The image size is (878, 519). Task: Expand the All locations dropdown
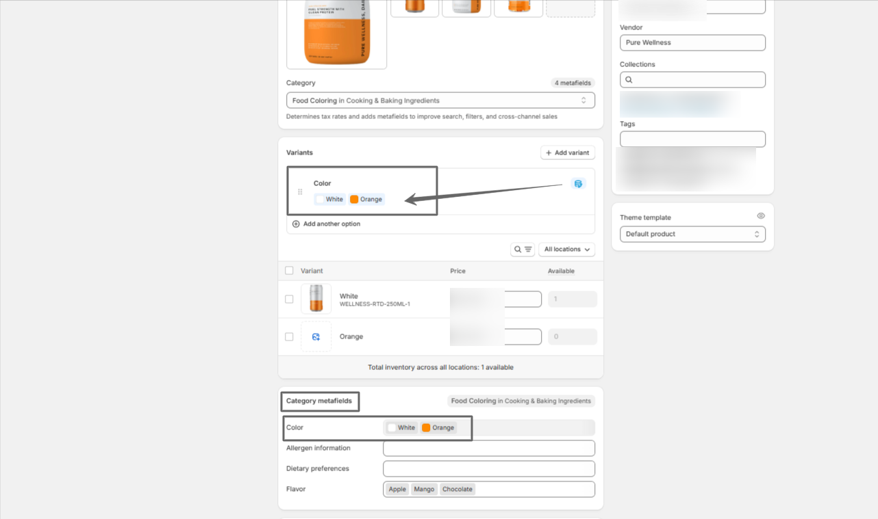pos(566,250)
